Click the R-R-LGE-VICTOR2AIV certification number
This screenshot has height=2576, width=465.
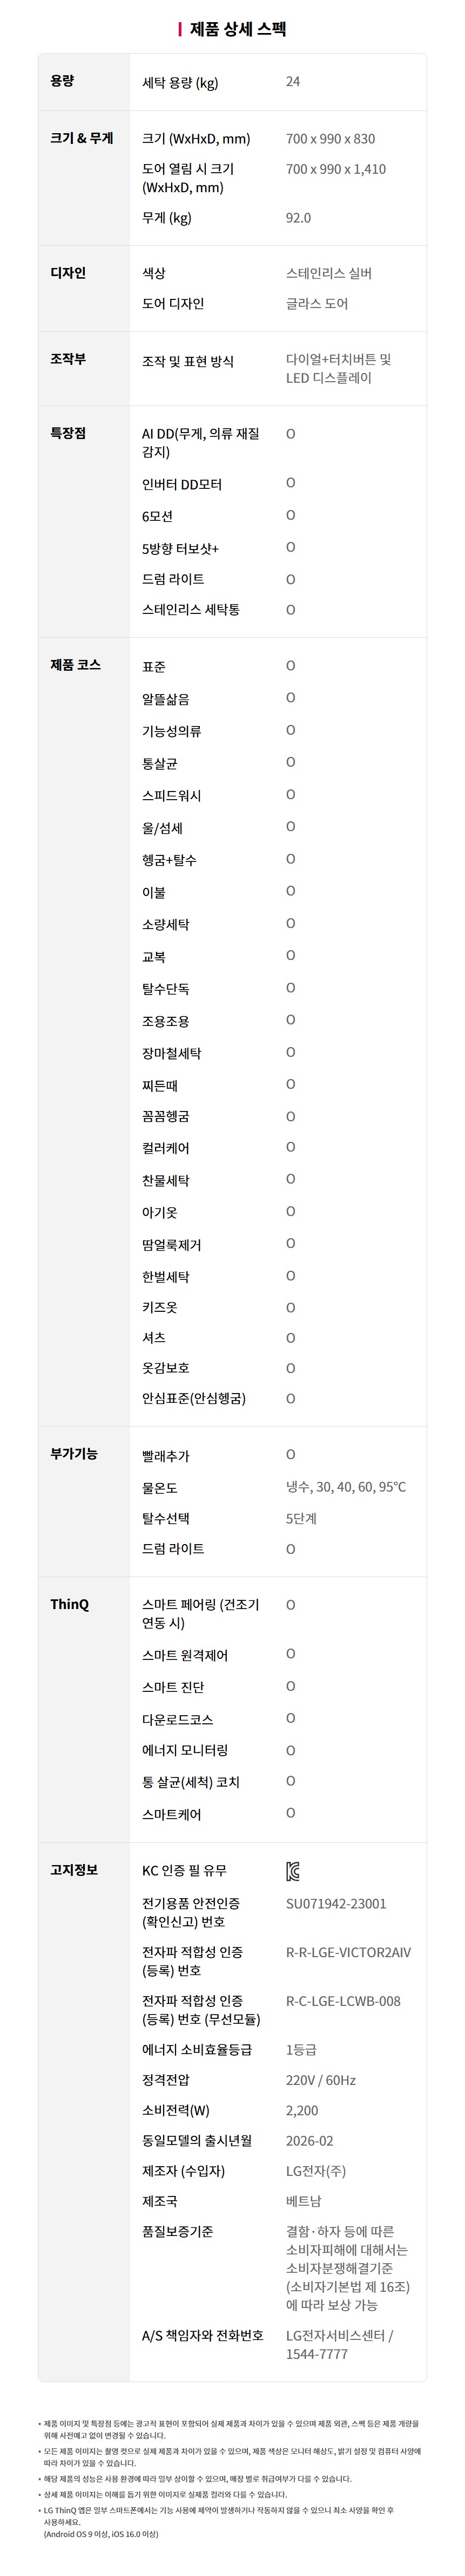(347, 1952)
